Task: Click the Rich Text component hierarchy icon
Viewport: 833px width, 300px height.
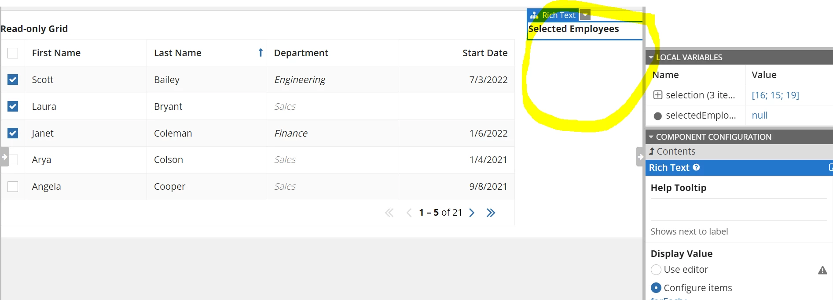Action: point(534,15)
